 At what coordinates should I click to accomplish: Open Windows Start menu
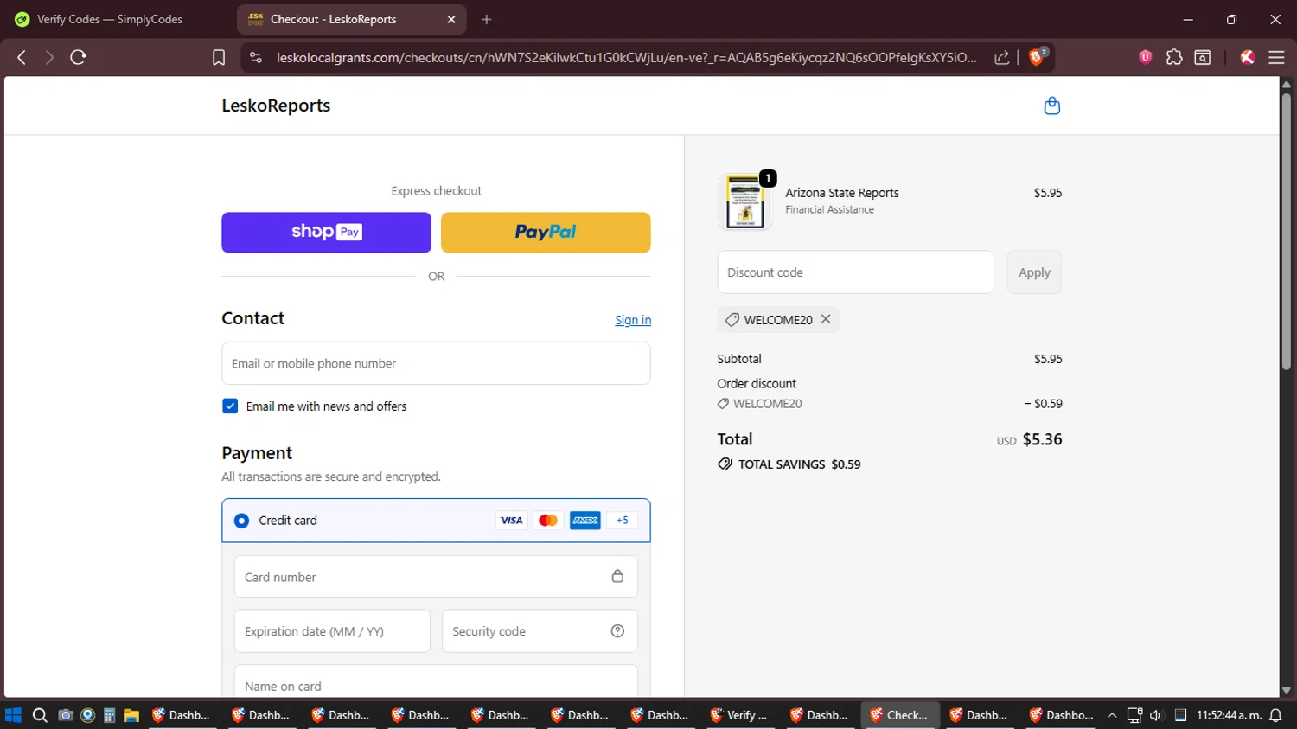point(13,715)
